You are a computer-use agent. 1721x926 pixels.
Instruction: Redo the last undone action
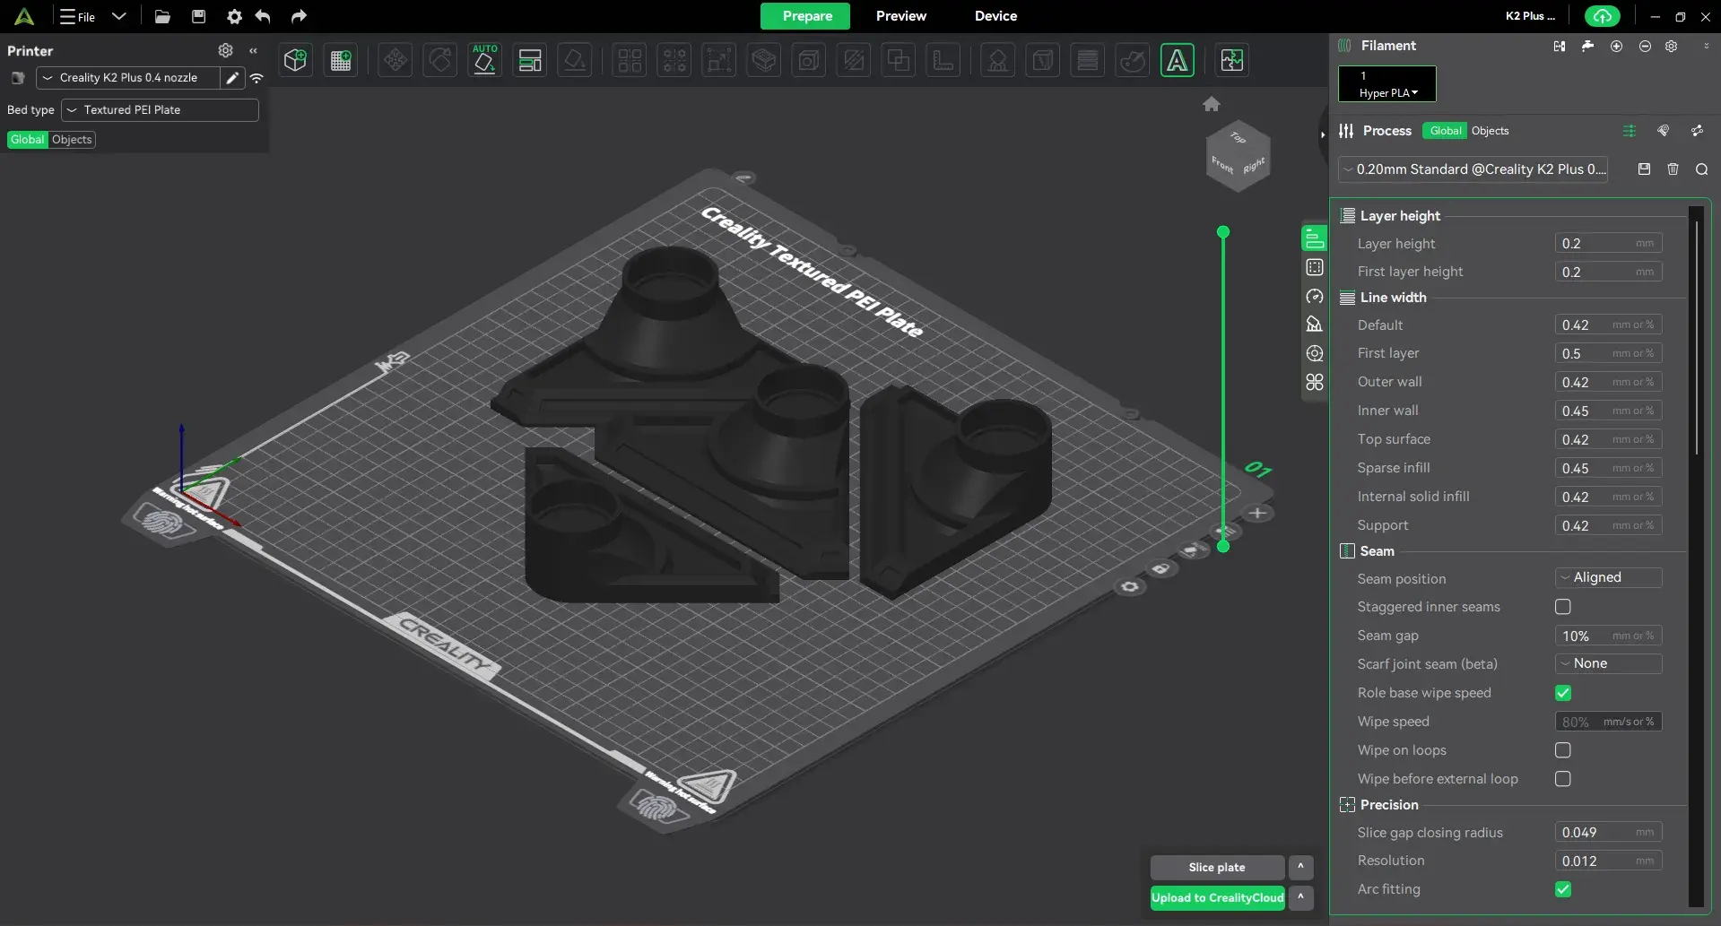coord(299,16)
